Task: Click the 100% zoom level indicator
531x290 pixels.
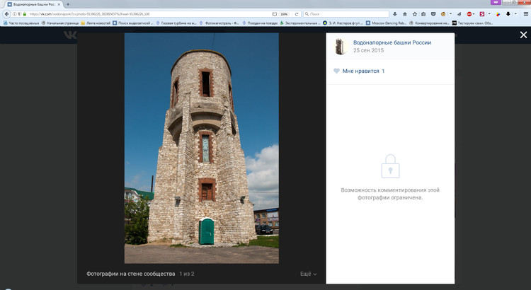Action: point(284,14)
